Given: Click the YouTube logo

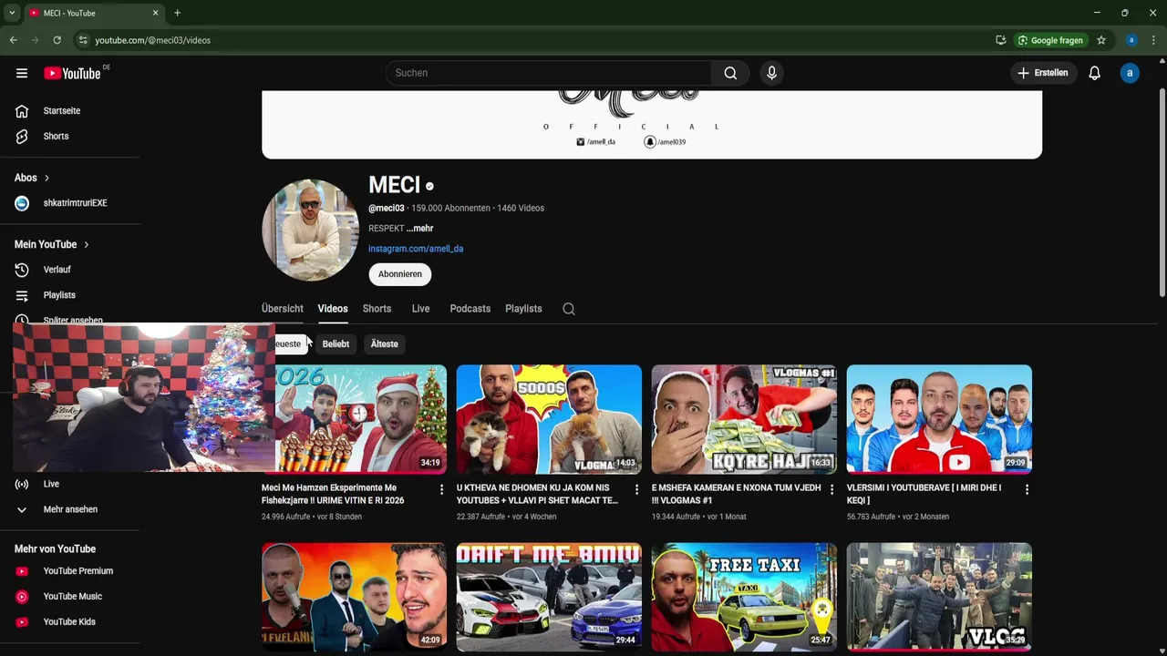Looking at the screenshot, I should point(72,73).
